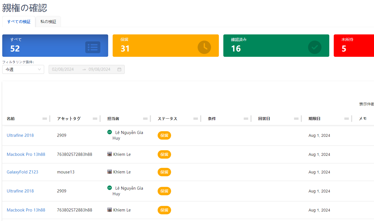Image resolution: width=374 pixels, height=221 pixels.
Task: Open column menu icon for 期限日 header
Action: pos(347,119)
